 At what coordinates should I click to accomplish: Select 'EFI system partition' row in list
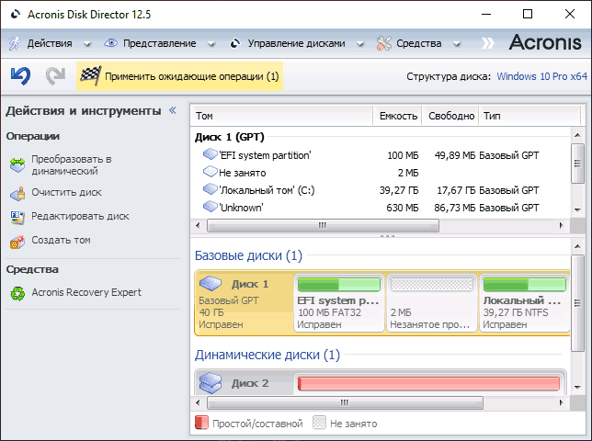[381, 155]
